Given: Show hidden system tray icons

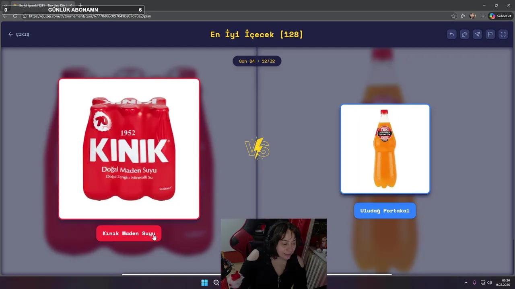Looking at the screenshot, I should point(466,283).
